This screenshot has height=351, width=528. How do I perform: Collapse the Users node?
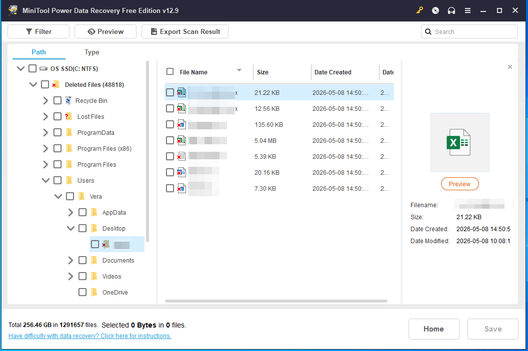point(45,181)
